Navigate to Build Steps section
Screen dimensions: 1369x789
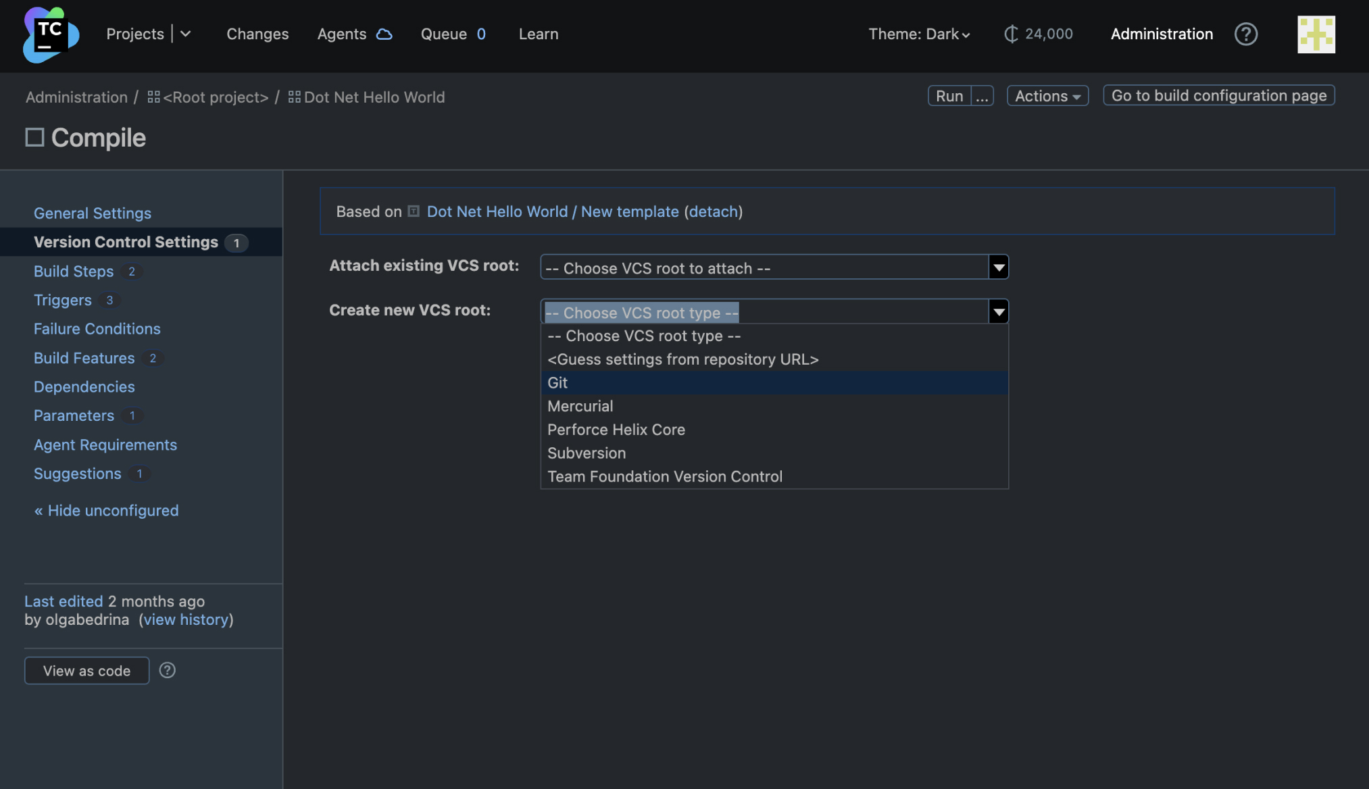(x=72, y=270)
